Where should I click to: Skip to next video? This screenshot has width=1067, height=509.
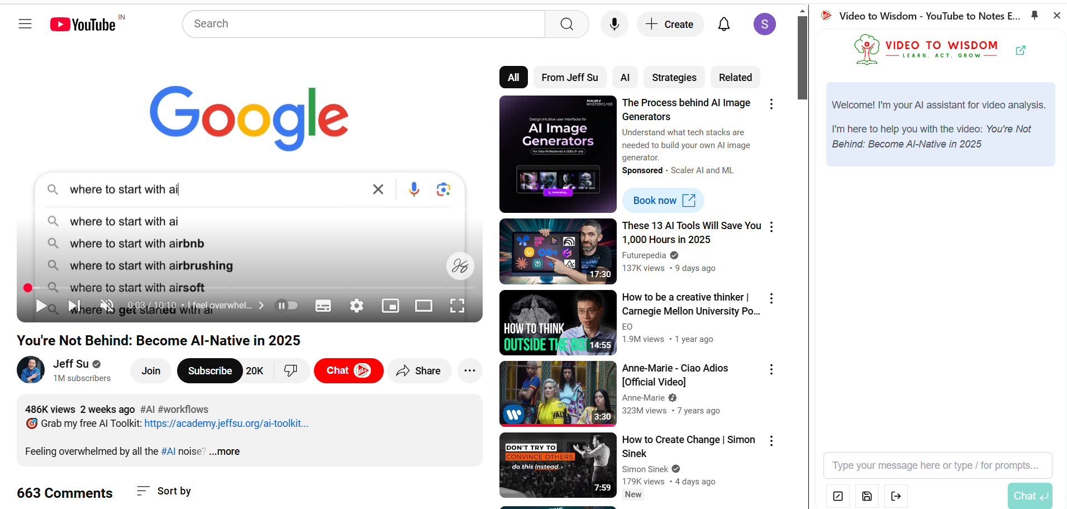[74, 306]
